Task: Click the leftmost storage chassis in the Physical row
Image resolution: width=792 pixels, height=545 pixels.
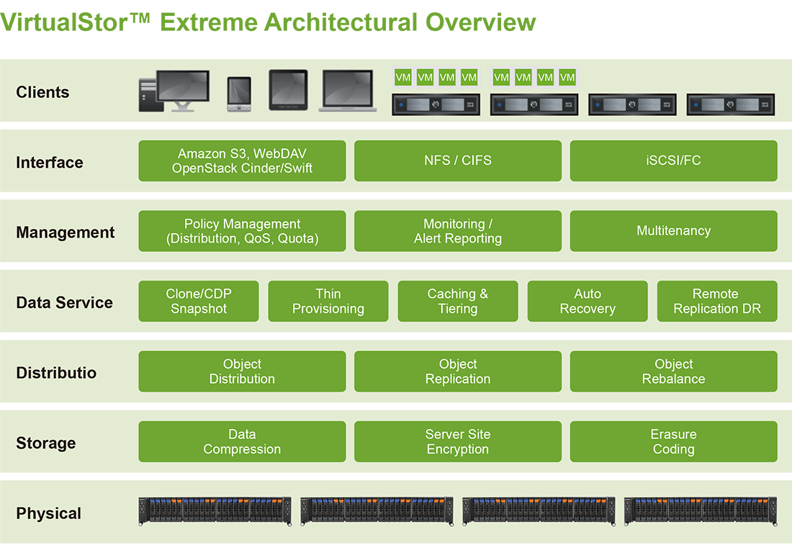Action: [x=215, y=511]
